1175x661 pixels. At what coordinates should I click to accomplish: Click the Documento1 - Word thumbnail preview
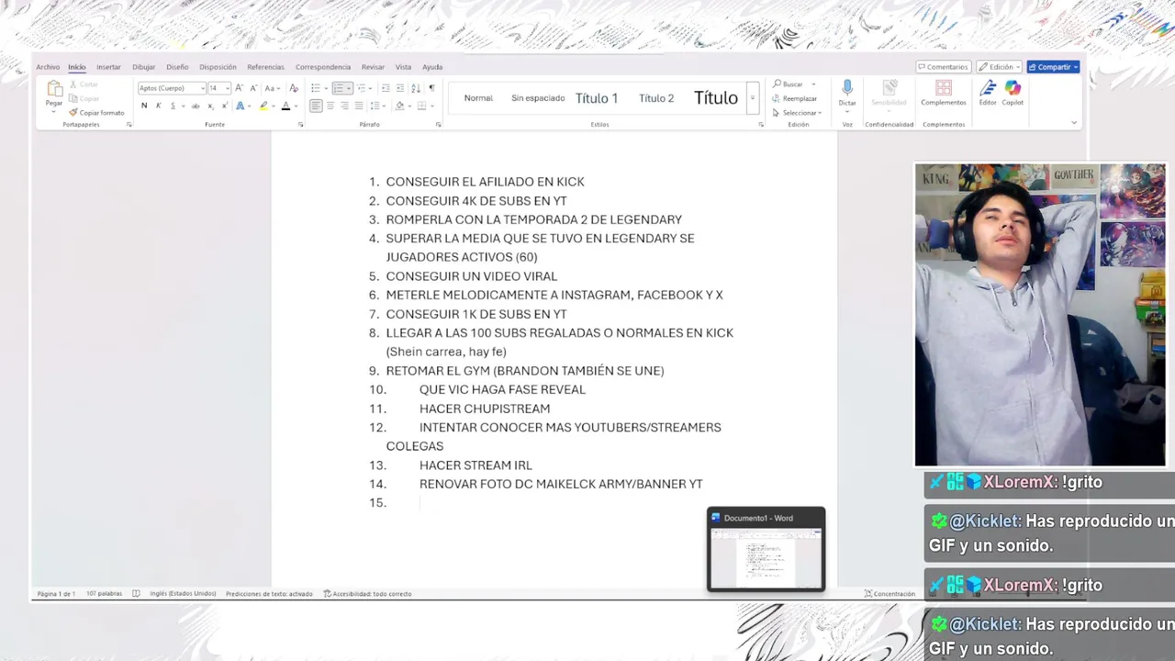[x=767, y=549]
